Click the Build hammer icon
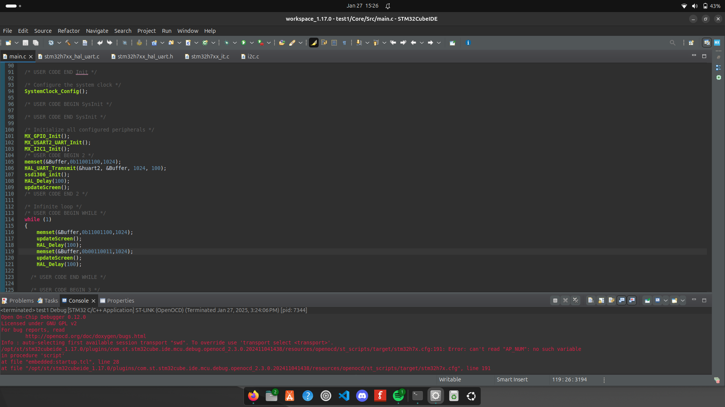The image size is (725, 407). point(68,43)
